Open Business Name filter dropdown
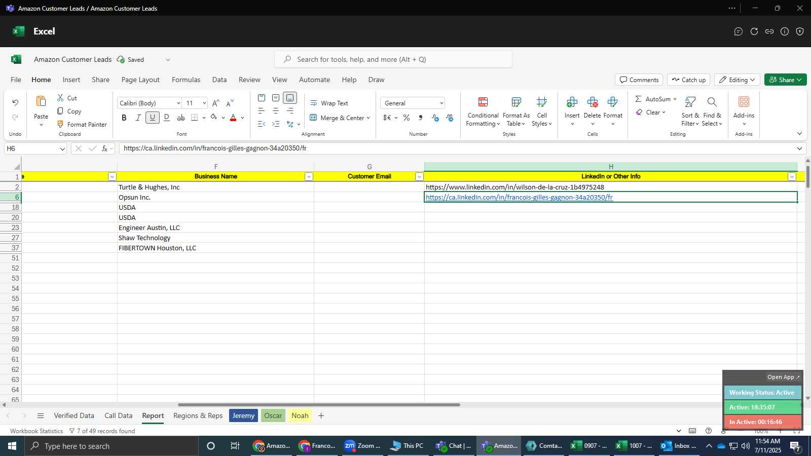 tap(309, 176)
